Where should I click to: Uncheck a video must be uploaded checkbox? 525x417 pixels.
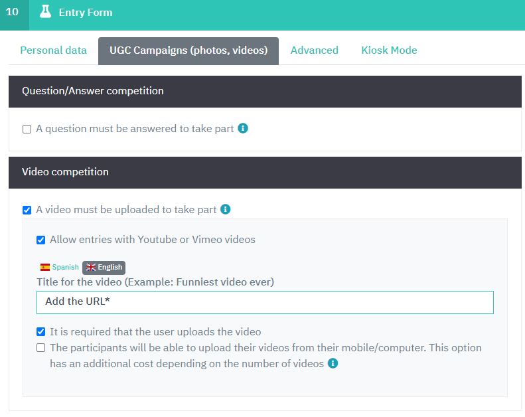point(27,210)
